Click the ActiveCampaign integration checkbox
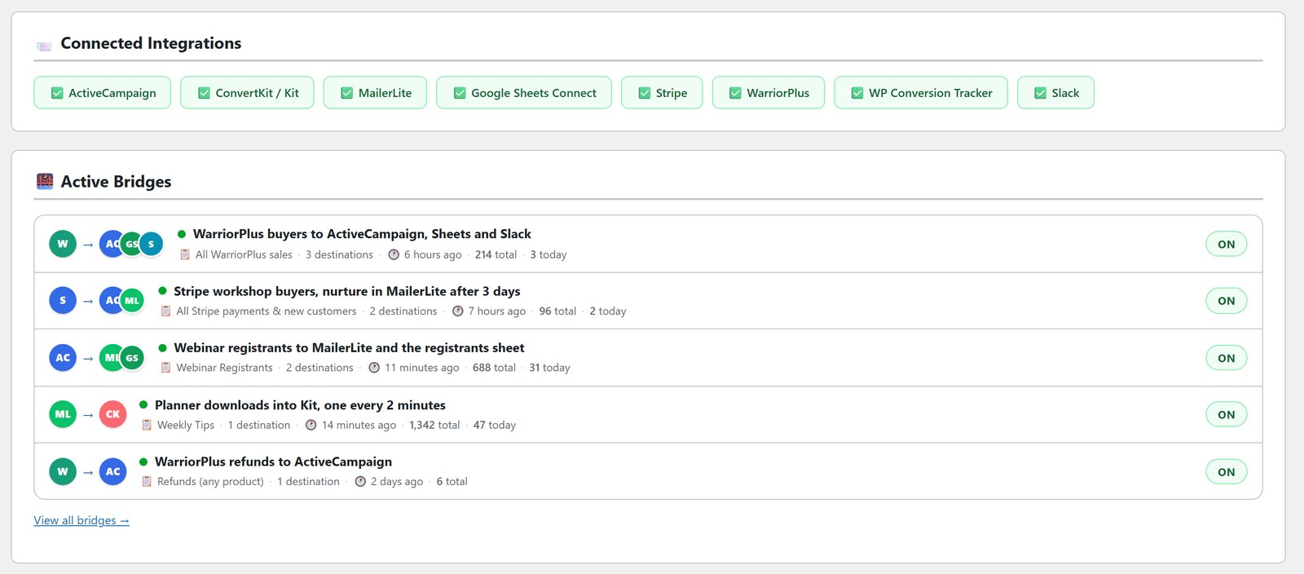This screenshot has height=574, width=1304. tap(57, 93)
